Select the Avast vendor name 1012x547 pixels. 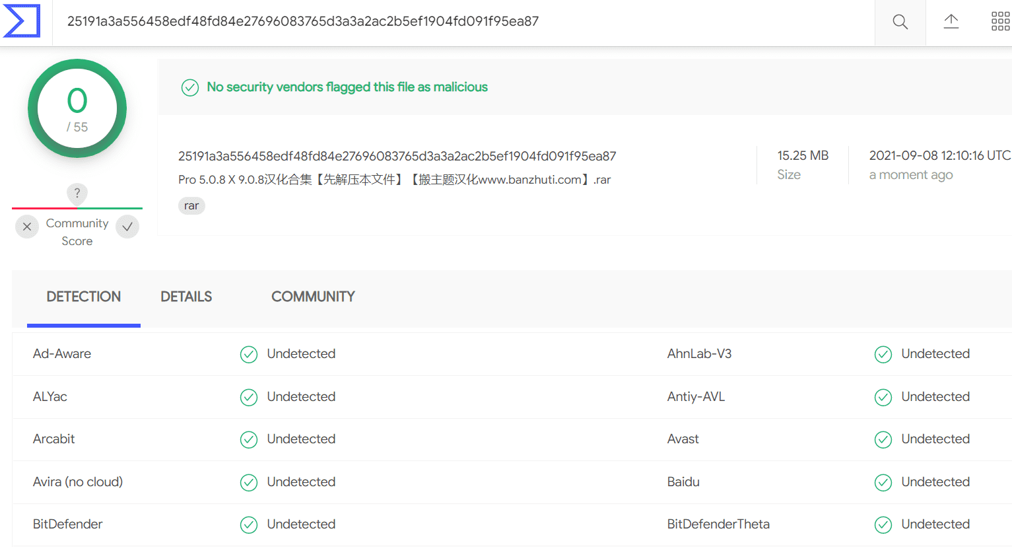pyautogui.click(x=683, y=439)
